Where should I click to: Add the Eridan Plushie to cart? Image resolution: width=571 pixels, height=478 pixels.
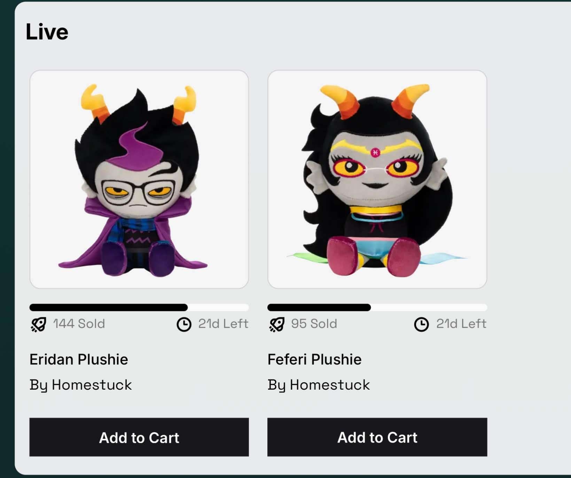[x=139, y=437]
